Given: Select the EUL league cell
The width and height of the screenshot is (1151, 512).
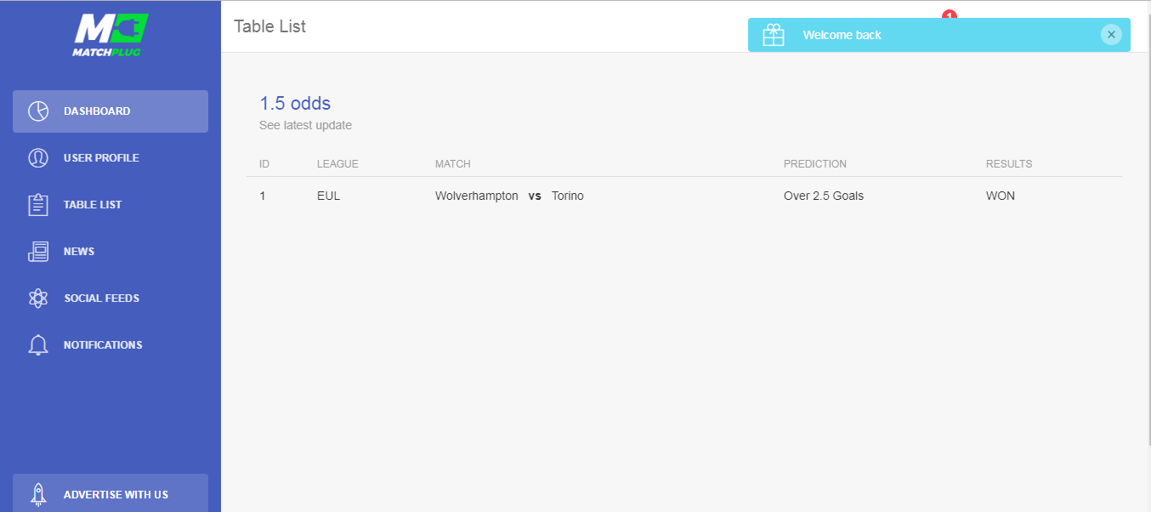Looking at the screenshot, I should 328,196.
